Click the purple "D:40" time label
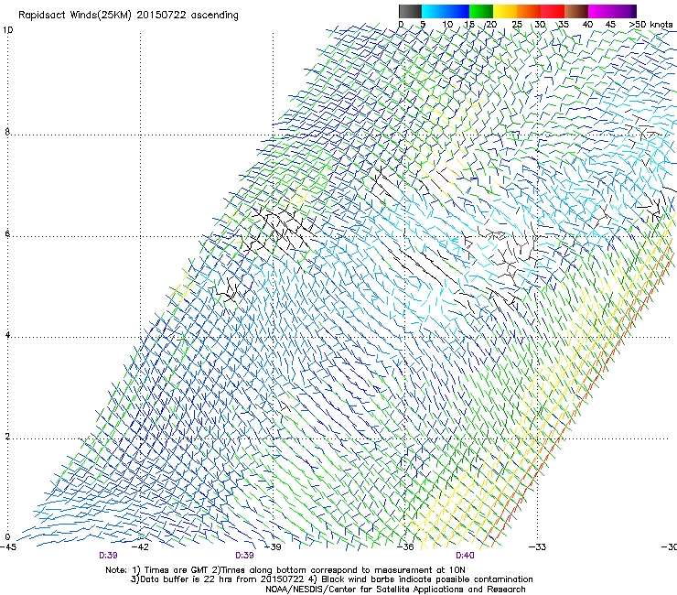677x595 pixels. [x=465, y=556]
